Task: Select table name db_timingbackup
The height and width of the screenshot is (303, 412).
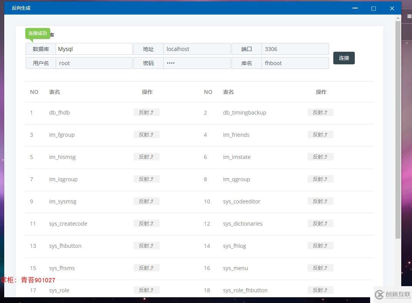Action: (245, 113)
